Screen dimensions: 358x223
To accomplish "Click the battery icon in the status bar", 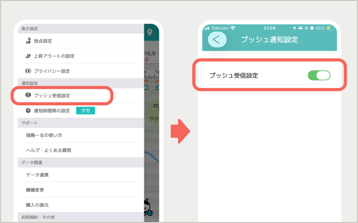I will 331,28.
